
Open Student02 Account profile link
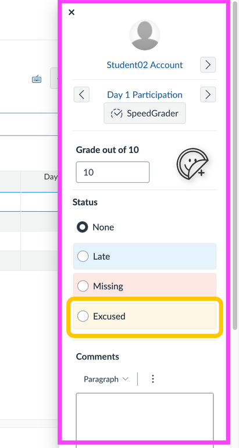click(145, 65)
